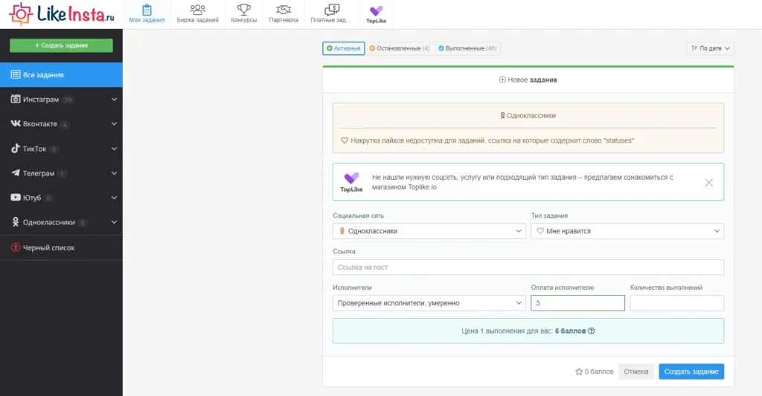Click the LikeInsta.ru logo
The height and width of the screenshot is (396, 762).
tap(63, 13)
